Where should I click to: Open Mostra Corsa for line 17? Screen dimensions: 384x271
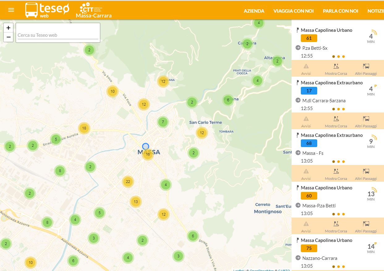tap(336, 121)
